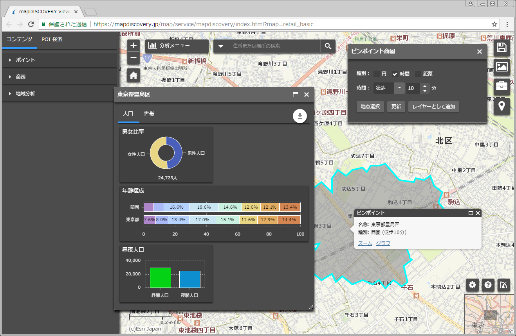Click the map pin marker icon
516x336 pixels.
tap(502, 106)
